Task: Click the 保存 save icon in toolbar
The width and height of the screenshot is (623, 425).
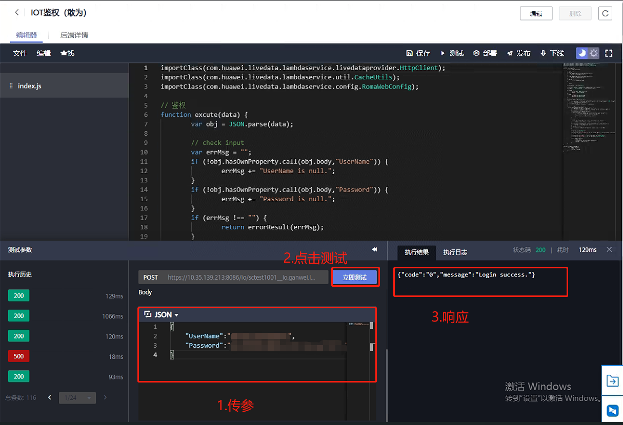Action: click(409, 53)
